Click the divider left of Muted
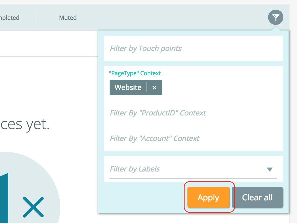297x223 pixels. click(36, 18)
